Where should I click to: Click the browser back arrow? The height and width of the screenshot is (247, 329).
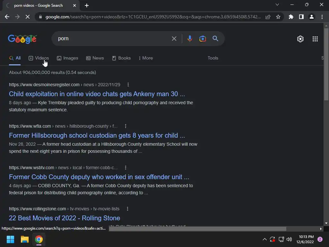(x=7, y=17)
